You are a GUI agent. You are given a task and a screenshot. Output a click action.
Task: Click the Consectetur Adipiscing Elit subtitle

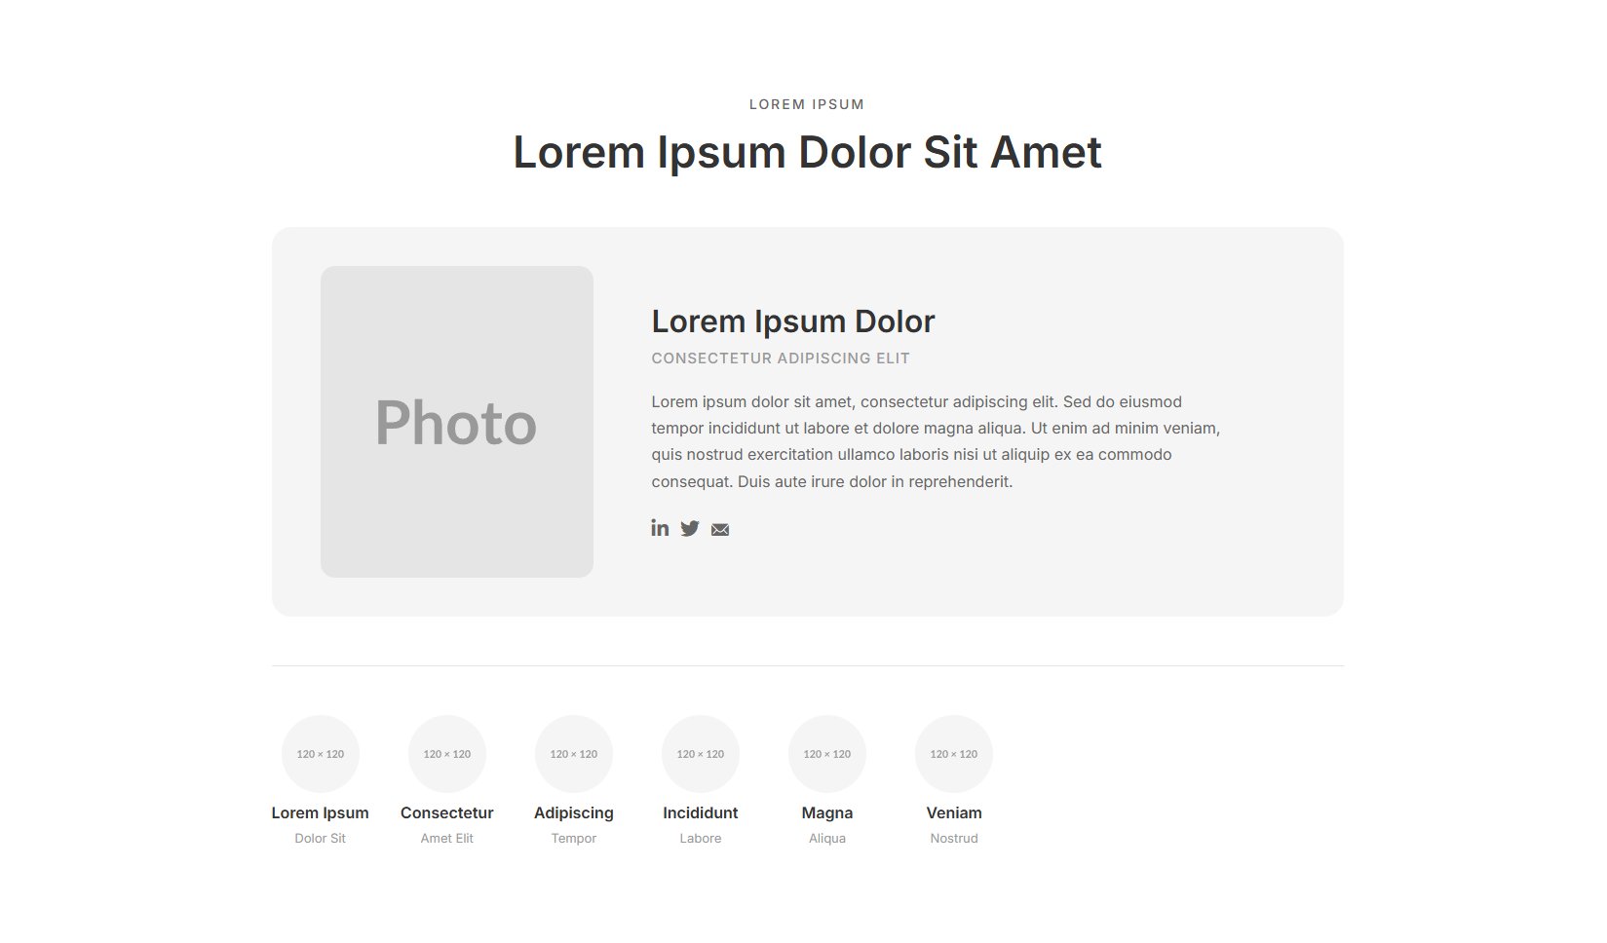coord(780,358)
